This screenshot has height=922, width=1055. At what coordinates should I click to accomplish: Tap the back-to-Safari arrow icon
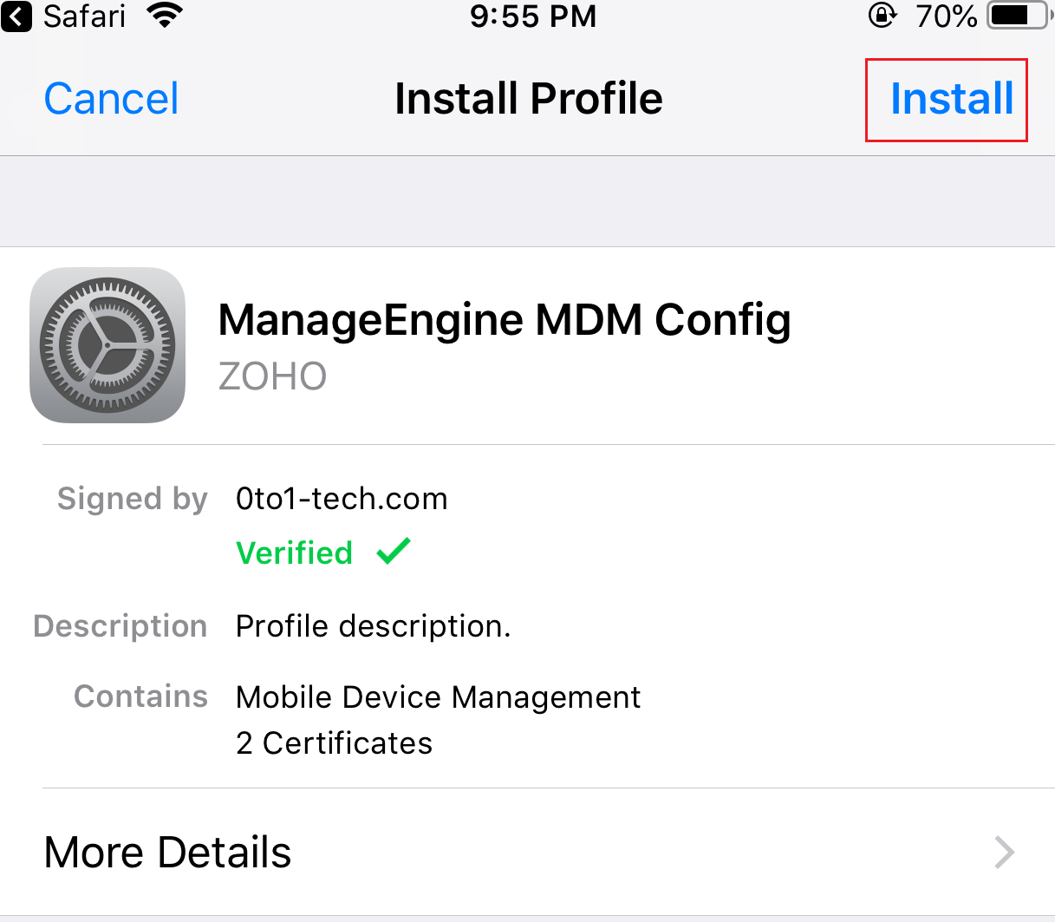click(x=17, y=16)
